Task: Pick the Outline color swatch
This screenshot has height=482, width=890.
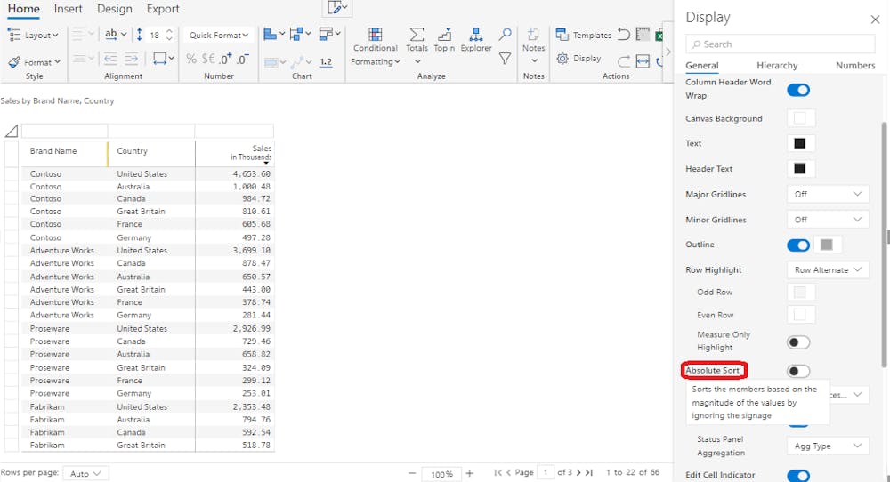Action: [827, 245]
